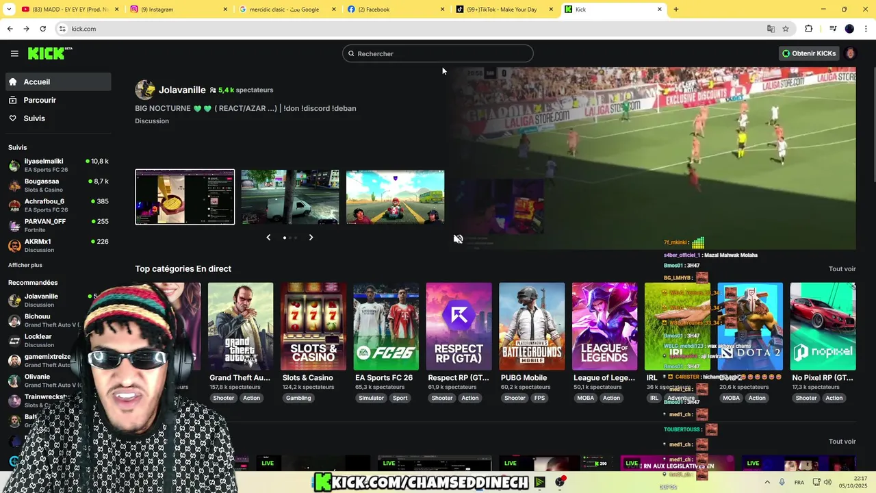Open PARVAN_OFF followed channel
The height and width of the screenshot is (493, 876).
pyautogui.click(x=58, y=225)
